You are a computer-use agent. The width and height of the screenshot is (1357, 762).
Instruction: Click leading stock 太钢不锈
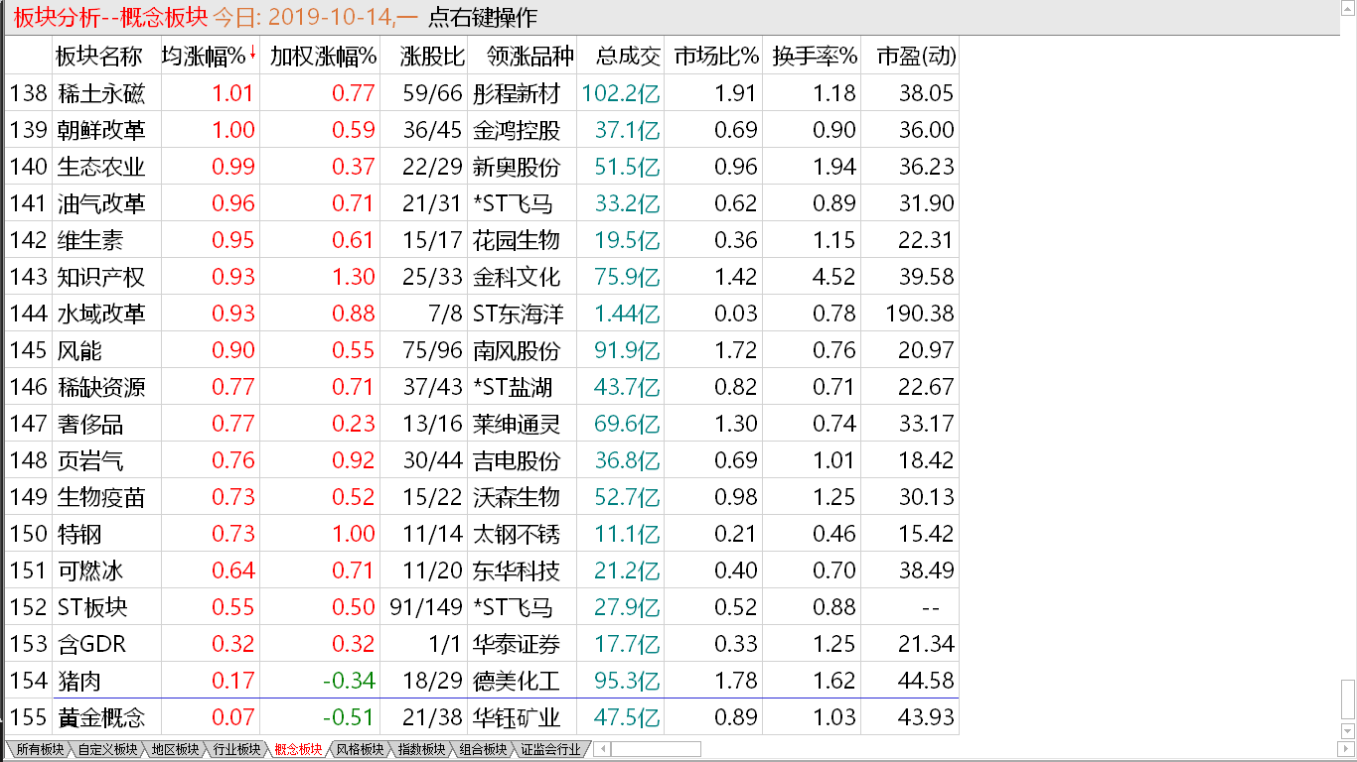(x=517, y=534)
